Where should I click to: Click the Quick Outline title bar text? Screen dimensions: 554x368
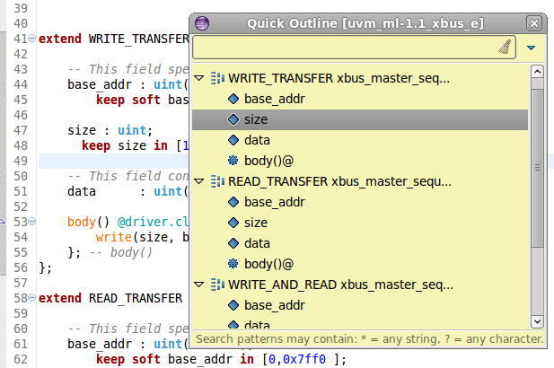(x=365, y=23)
